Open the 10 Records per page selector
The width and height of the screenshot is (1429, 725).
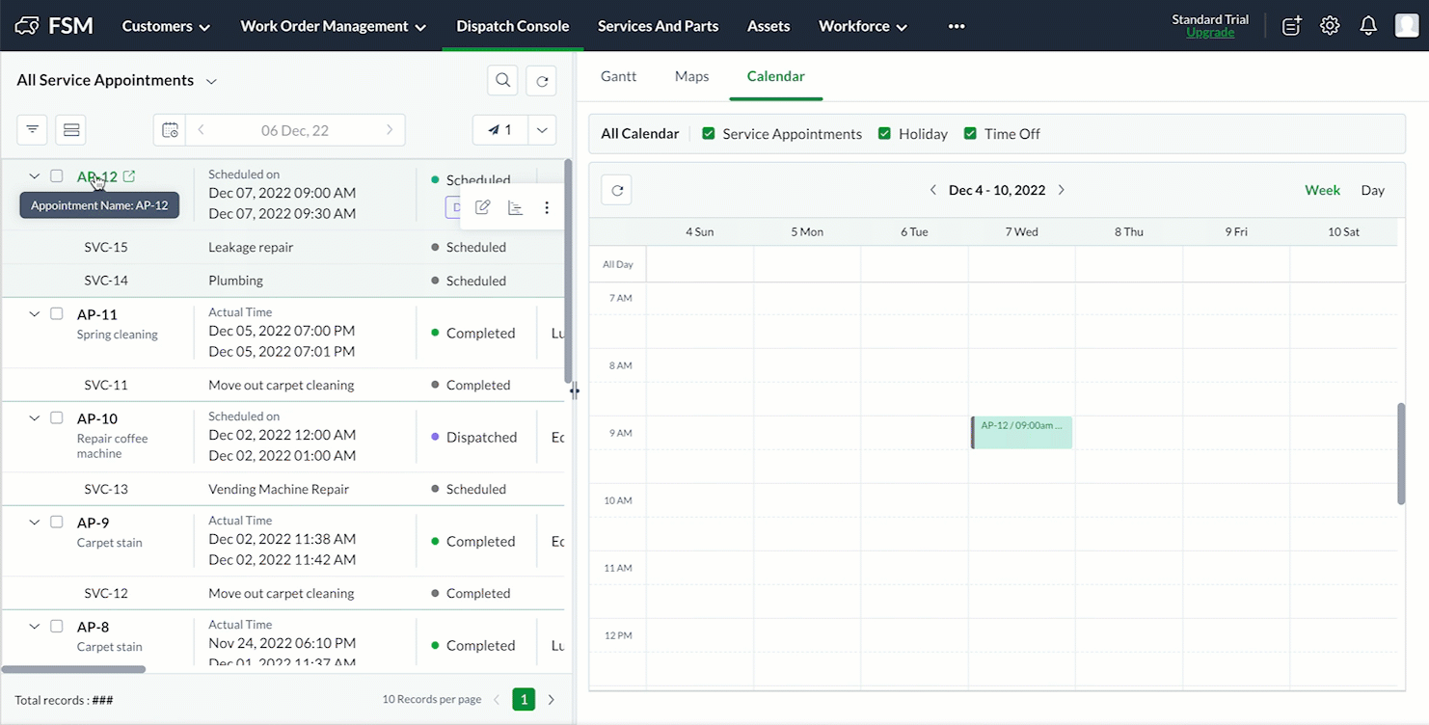pos(432,700)
